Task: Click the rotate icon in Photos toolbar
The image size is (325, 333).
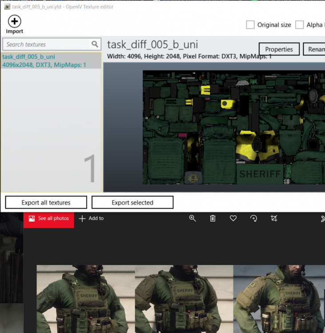Action: coord(253,218)
